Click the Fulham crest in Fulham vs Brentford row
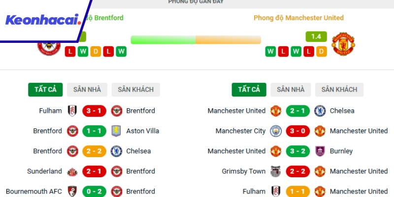Viewport: 394px width, 197px height. coord(72,111)
